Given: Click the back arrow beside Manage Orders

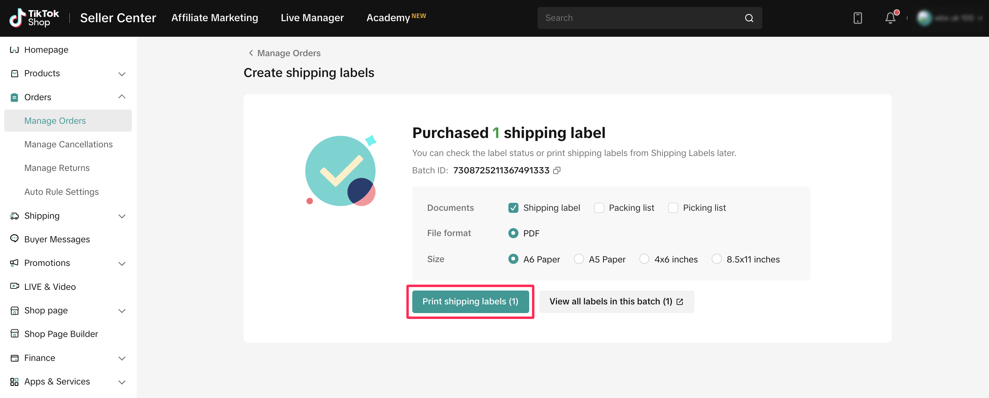Looking at the screenshot, I should pyautogui.click(x=251, y=53).
